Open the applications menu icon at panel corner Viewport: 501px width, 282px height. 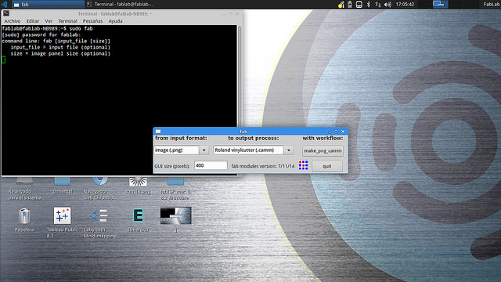5,4
